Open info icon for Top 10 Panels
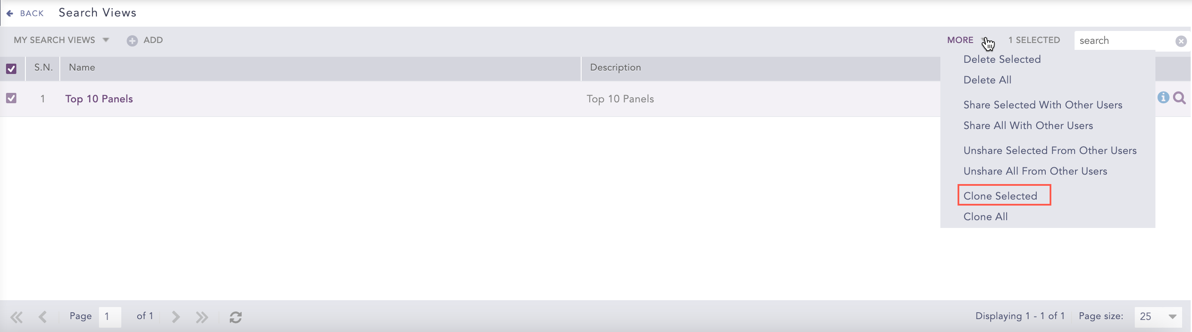Image resolution: width=1192 pixels, height=332 pixels. tap(1163, 98)
